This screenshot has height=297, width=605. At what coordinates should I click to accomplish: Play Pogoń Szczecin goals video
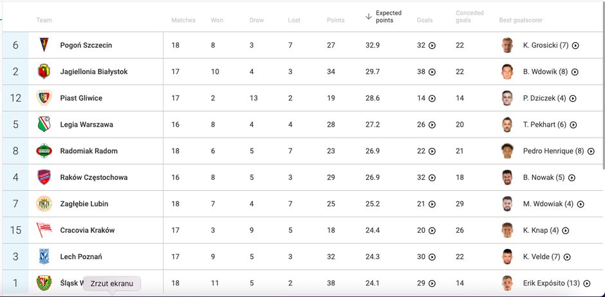(432, 46)
